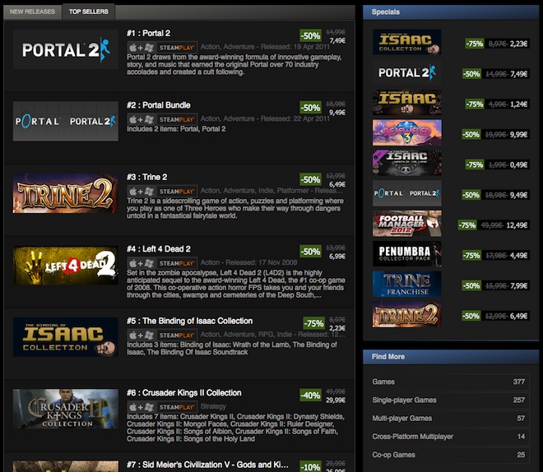Click the Portal 2 description text
Screen dimensions: 543x472
coord(234,65)
